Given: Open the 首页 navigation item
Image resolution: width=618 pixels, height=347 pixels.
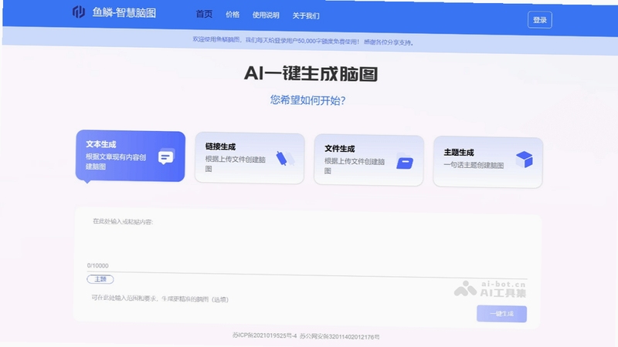Looking at the screenshot, I should coord(204,14).
